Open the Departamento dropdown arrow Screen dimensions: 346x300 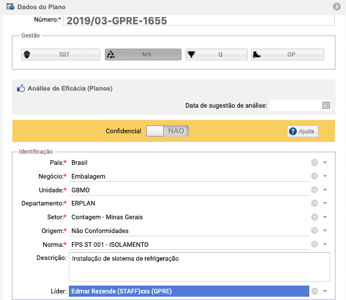pyautogui.click(x=325, y=203)
